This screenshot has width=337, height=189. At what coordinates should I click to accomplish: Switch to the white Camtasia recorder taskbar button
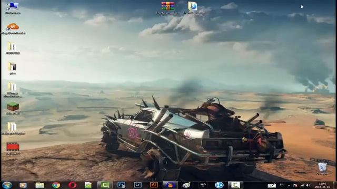pos(235,185)
